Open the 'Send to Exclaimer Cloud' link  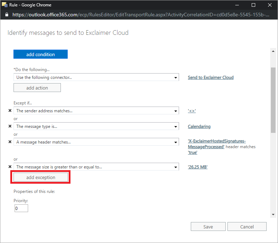pyautogui.click(x=210, y=77)
